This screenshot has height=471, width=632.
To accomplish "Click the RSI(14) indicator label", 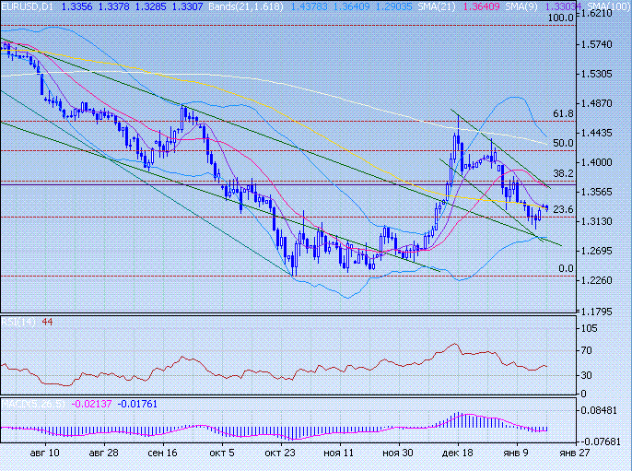I will (x=15, y=322).
